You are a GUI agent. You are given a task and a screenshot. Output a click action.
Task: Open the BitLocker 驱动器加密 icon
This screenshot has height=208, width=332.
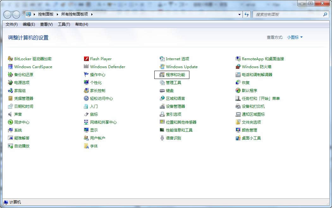(10, 59)
